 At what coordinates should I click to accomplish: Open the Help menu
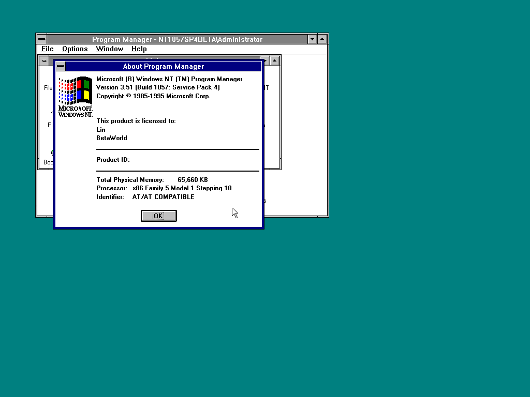[x=139, y=49]
